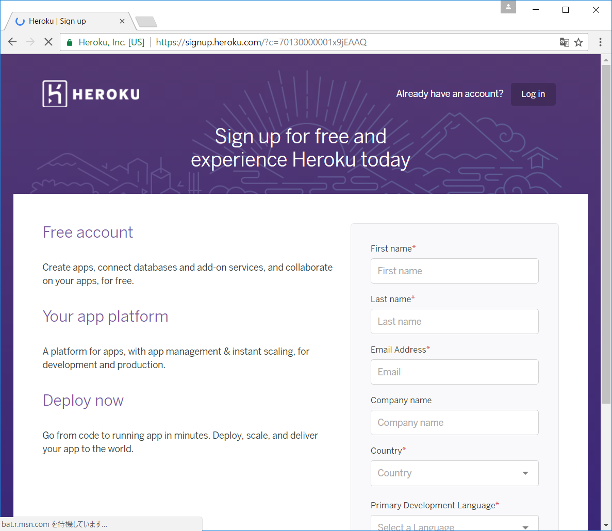The width and height of the screenshot is (612, 531).
Task: Bookmark this page with the star icon
Action: [x=578, y=42]
